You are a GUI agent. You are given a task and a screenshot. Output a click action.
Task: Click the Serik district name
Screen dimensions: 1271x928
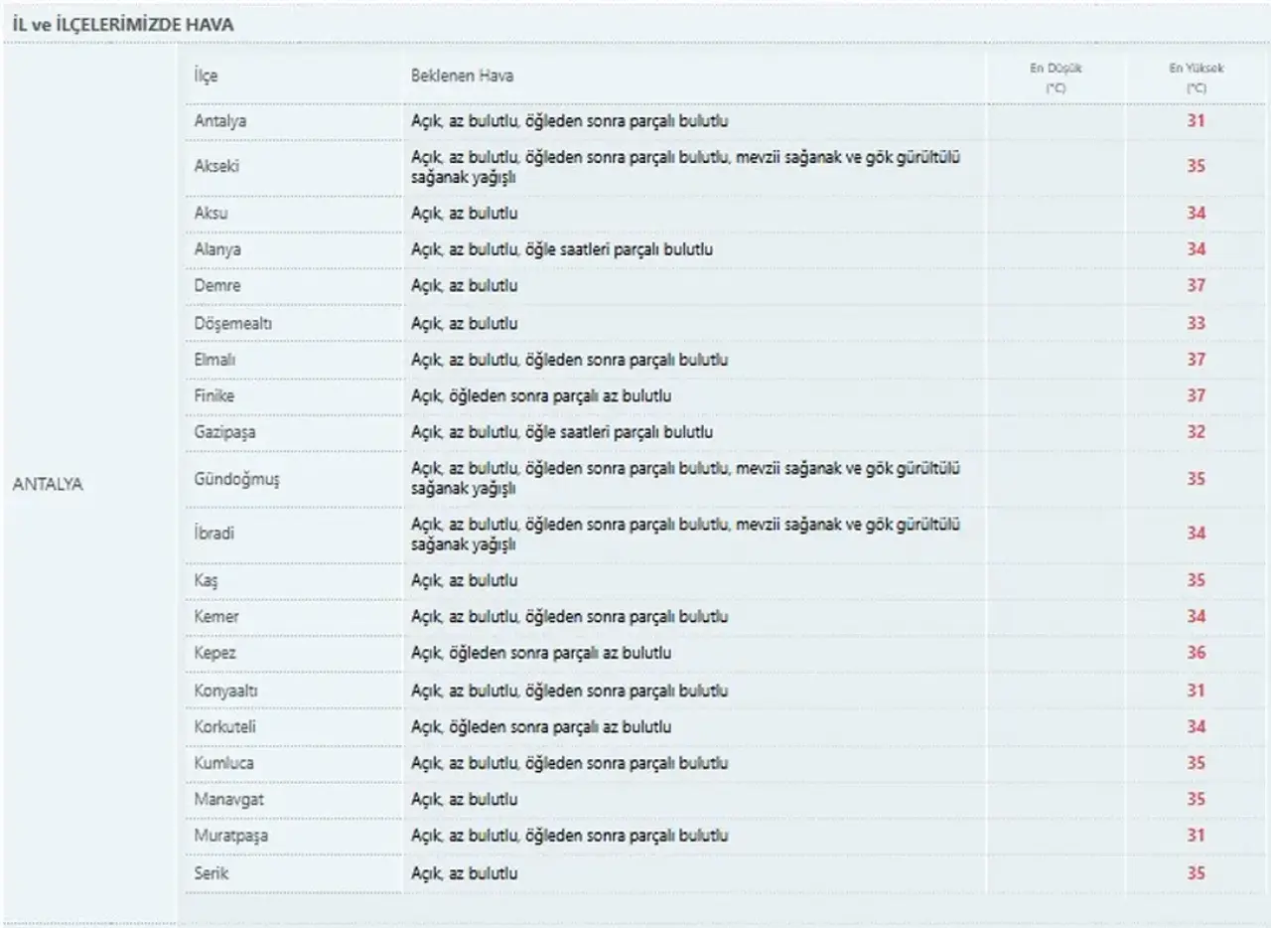point(212,873)
